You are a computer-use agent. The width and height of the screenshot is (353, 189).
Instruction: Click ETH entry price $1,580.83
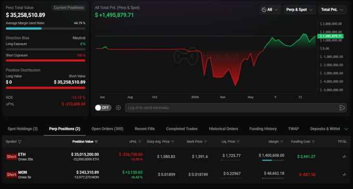pyautogui.click(x=166, y=157)
